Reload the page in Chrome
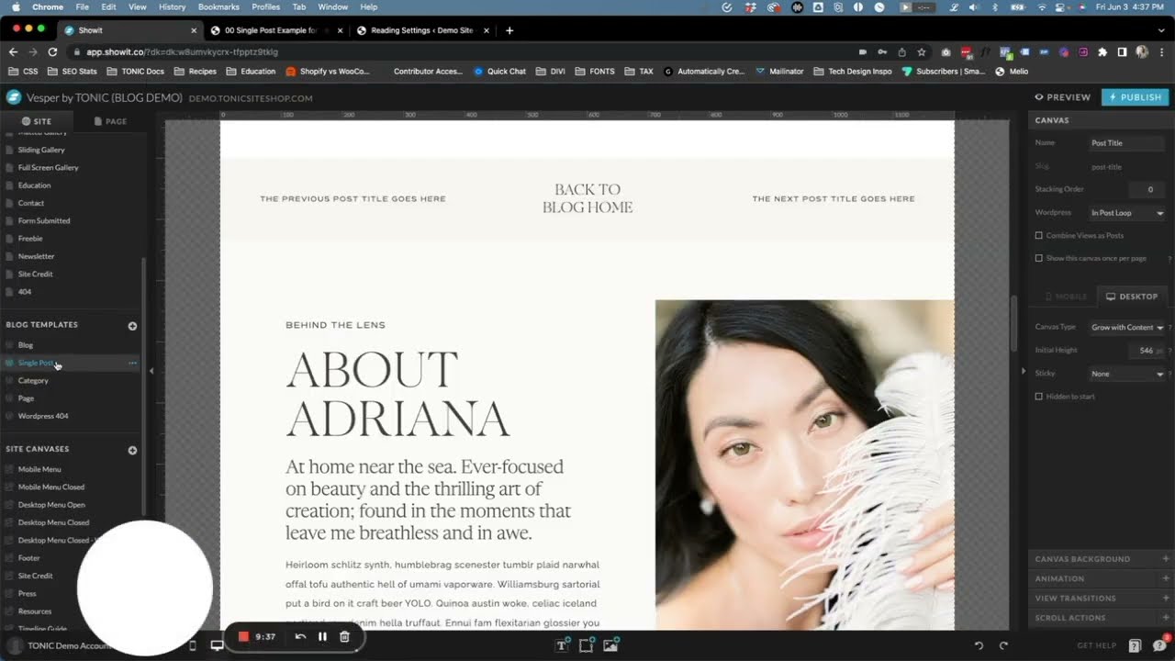 click(x=52, y=52)
